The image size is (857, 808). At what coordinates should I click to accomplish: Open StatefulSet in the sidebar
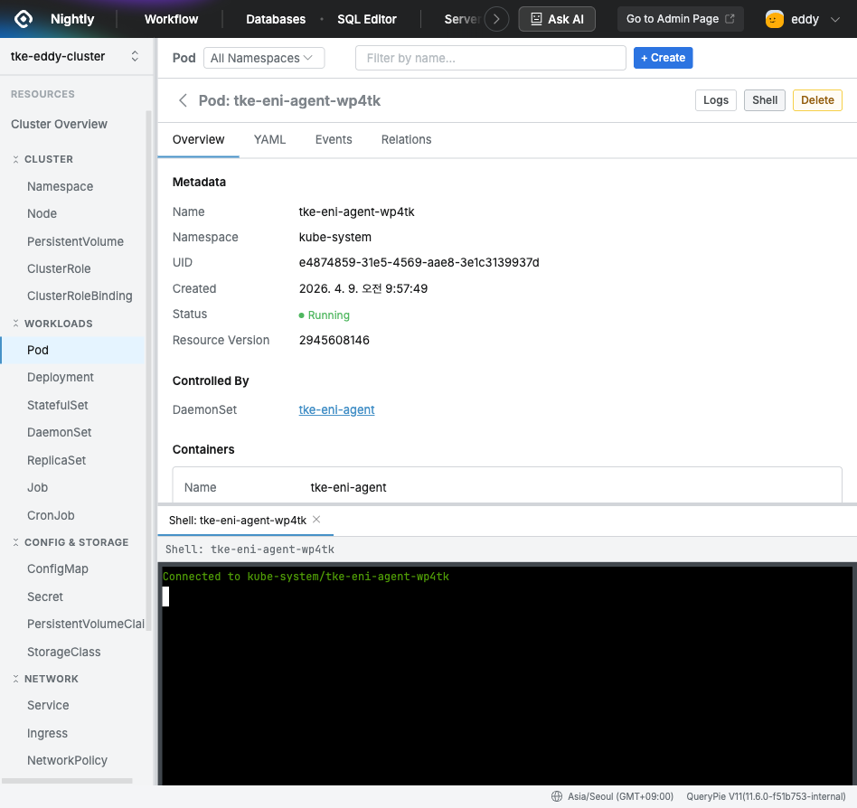pyautogui.click(x=57, y=406)
